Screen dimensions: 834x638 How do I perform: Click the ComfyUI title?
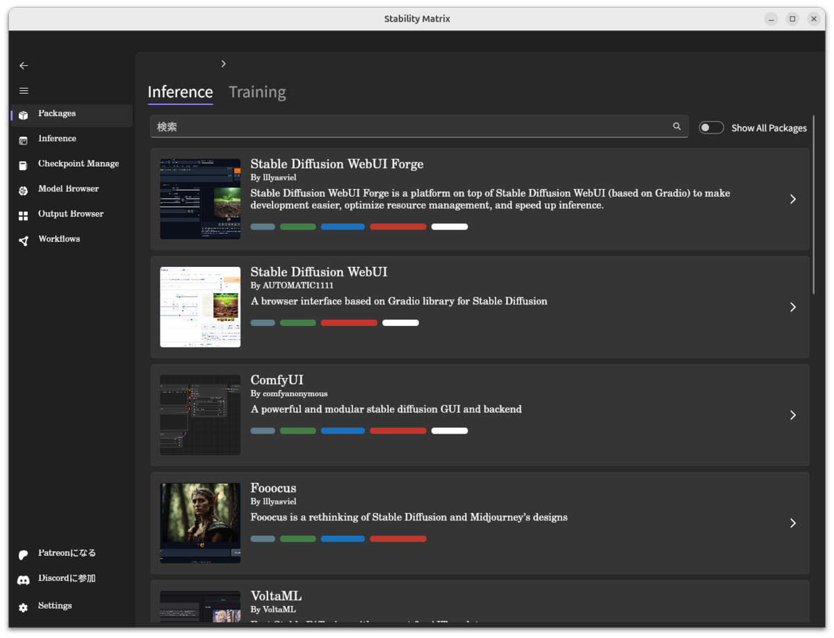click(x=277, y=380)
